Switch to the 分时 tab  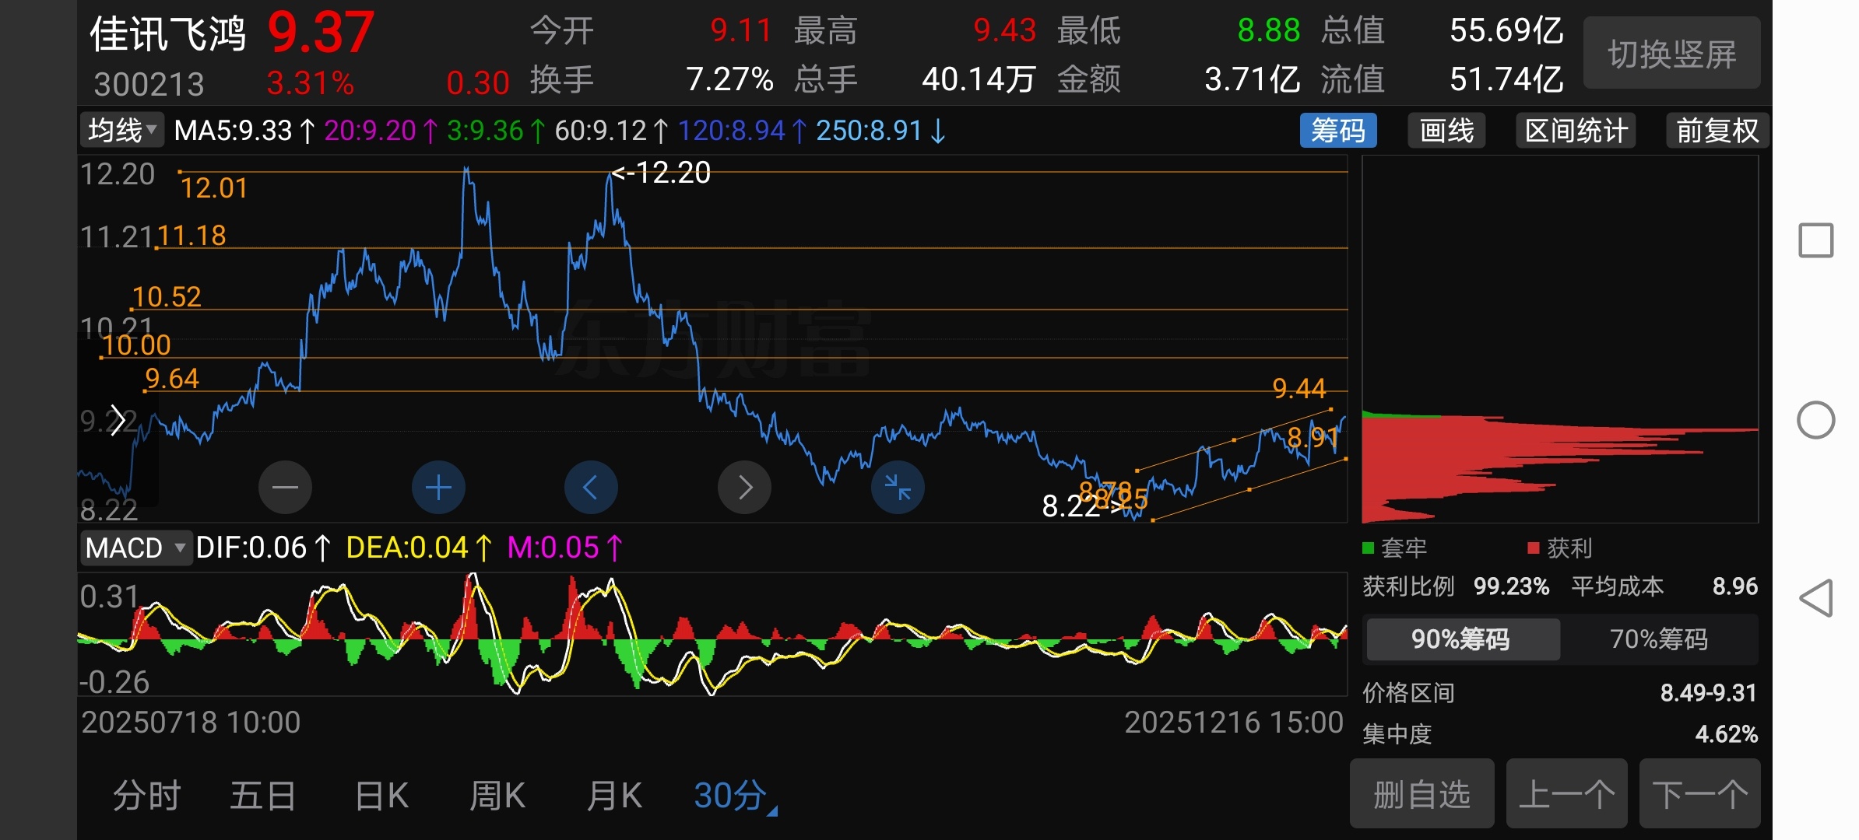pos(146,796)
